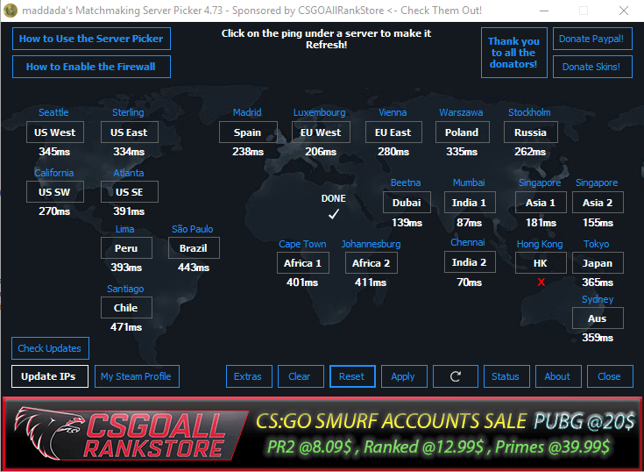Toggle the Poland server
644x472 pixels.
click(x=462, y=132)
